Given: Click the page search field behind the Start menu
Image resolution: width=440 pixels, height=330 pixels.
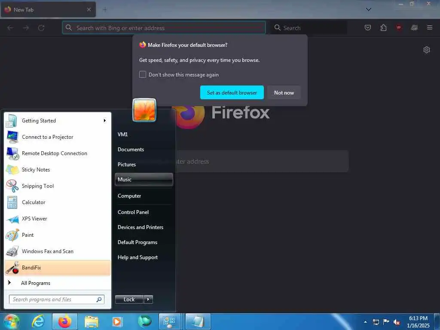Looking at the screenshot, I should point(262,162).
